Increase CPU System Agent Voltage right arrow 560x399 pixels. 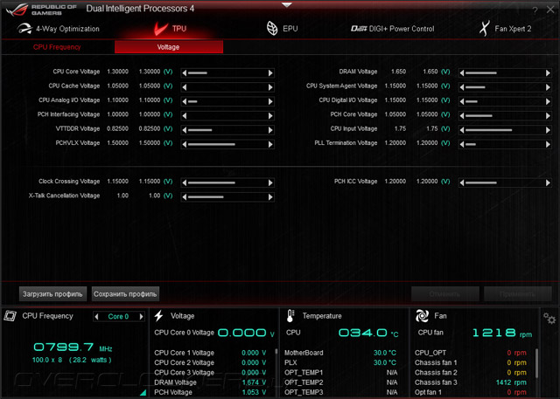[549, 87]
